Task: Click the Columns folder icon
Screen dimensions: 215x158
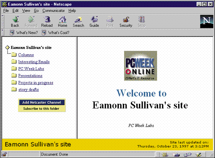Action: coord(14,55)
